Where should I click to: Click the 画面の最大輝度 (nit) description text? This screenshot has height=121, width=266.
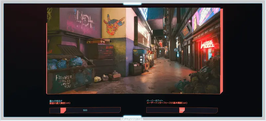click(x=60, y=103)
